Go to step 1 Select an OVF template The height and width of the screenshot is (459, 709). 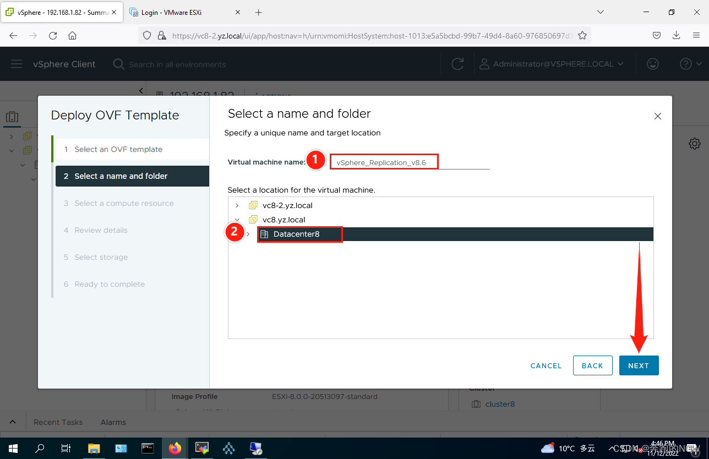coord(132,149)
